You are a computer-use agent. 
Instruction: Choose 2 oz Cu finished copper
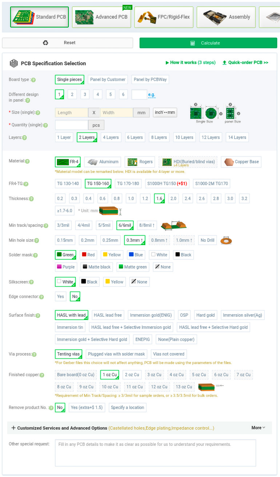tap(132, 375)
